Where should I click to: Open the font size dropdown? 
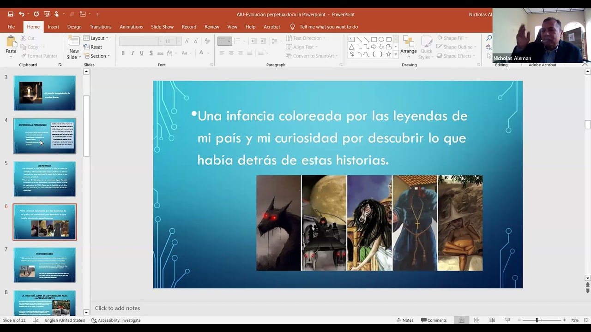pos(179,41)
